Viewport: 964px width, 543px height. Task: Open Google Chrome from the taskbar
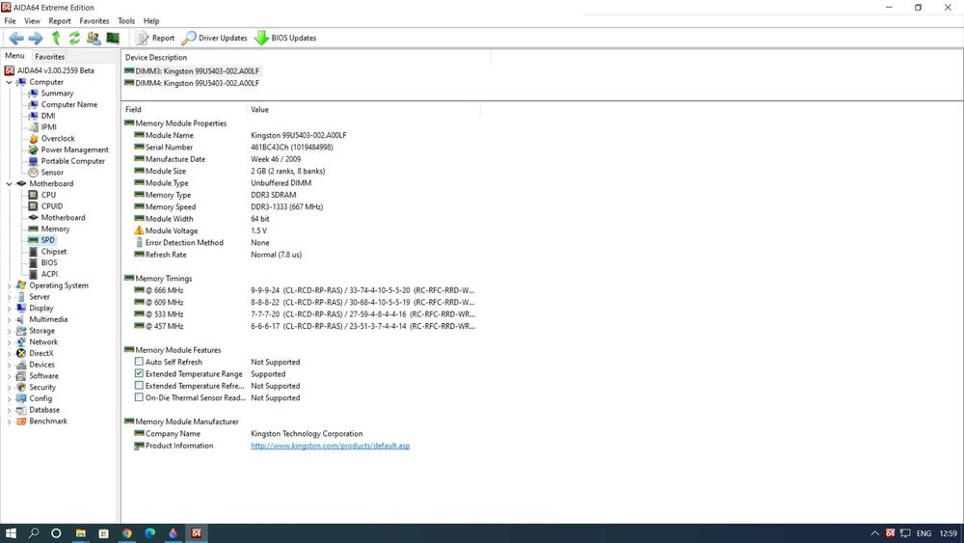click(126, 533)
